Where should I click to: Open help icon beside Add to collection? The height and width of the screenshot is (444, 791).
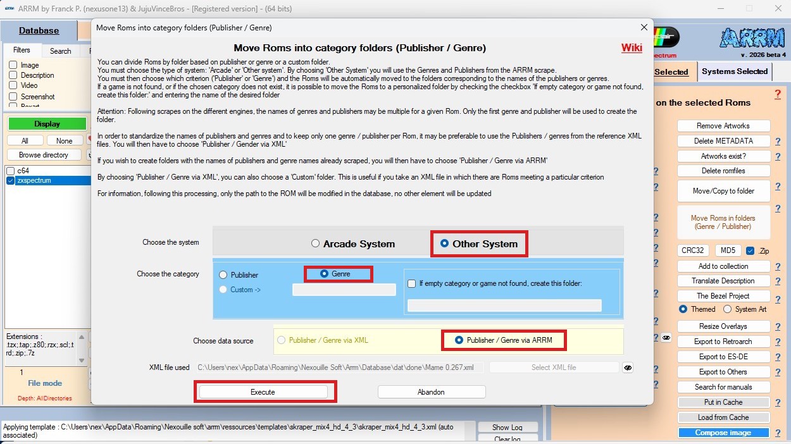pos(778,266)
